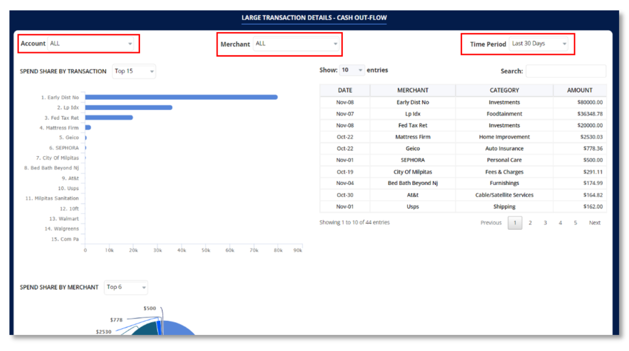Click the $80000.00 amount cell

tap(580, 102)
